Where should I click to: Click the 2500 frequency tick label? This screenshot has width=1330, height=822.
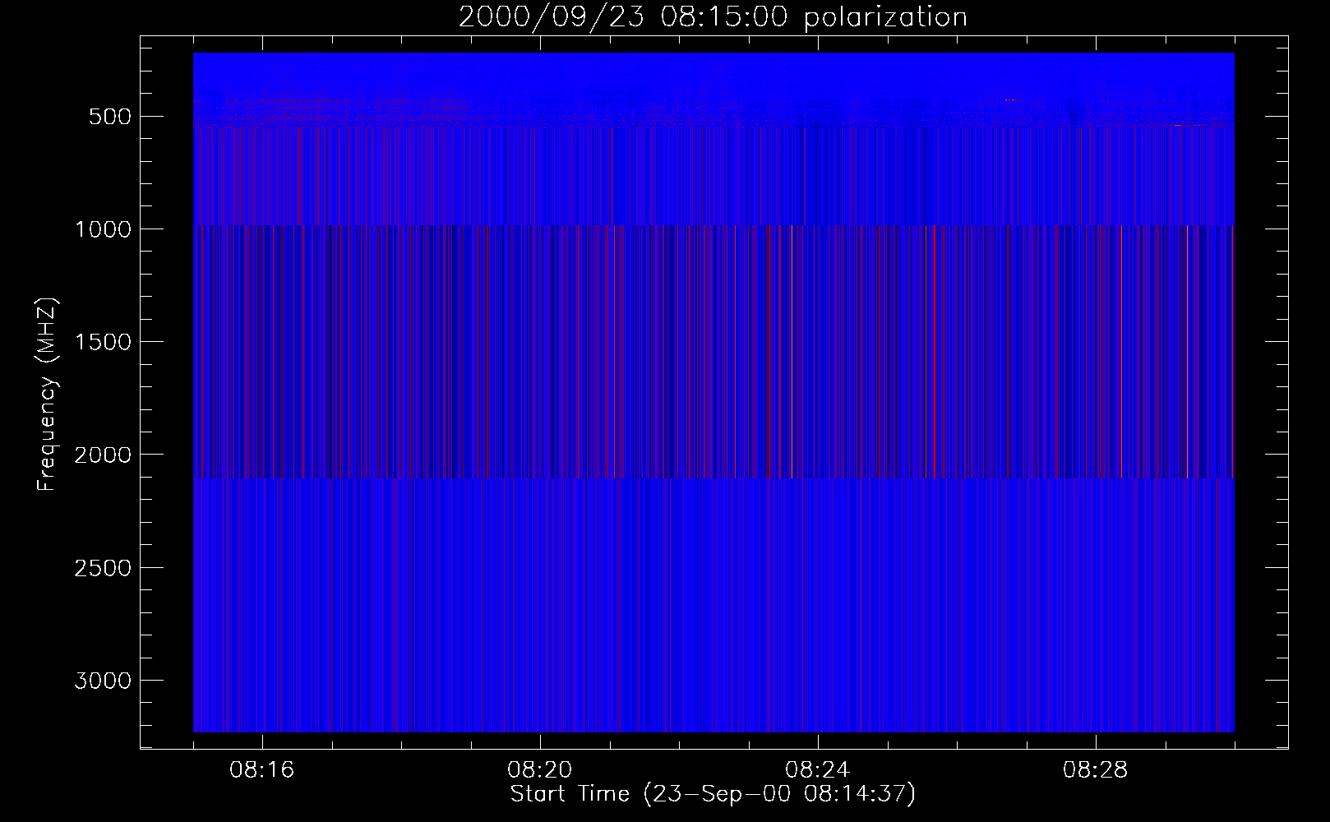(103, 568)
